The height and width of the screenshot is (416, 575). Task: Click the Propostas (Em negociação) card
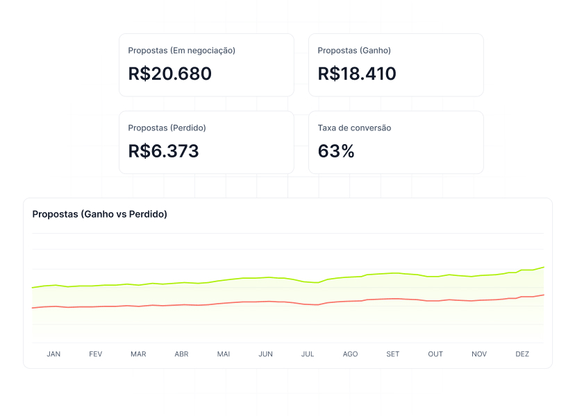(206, 64)
